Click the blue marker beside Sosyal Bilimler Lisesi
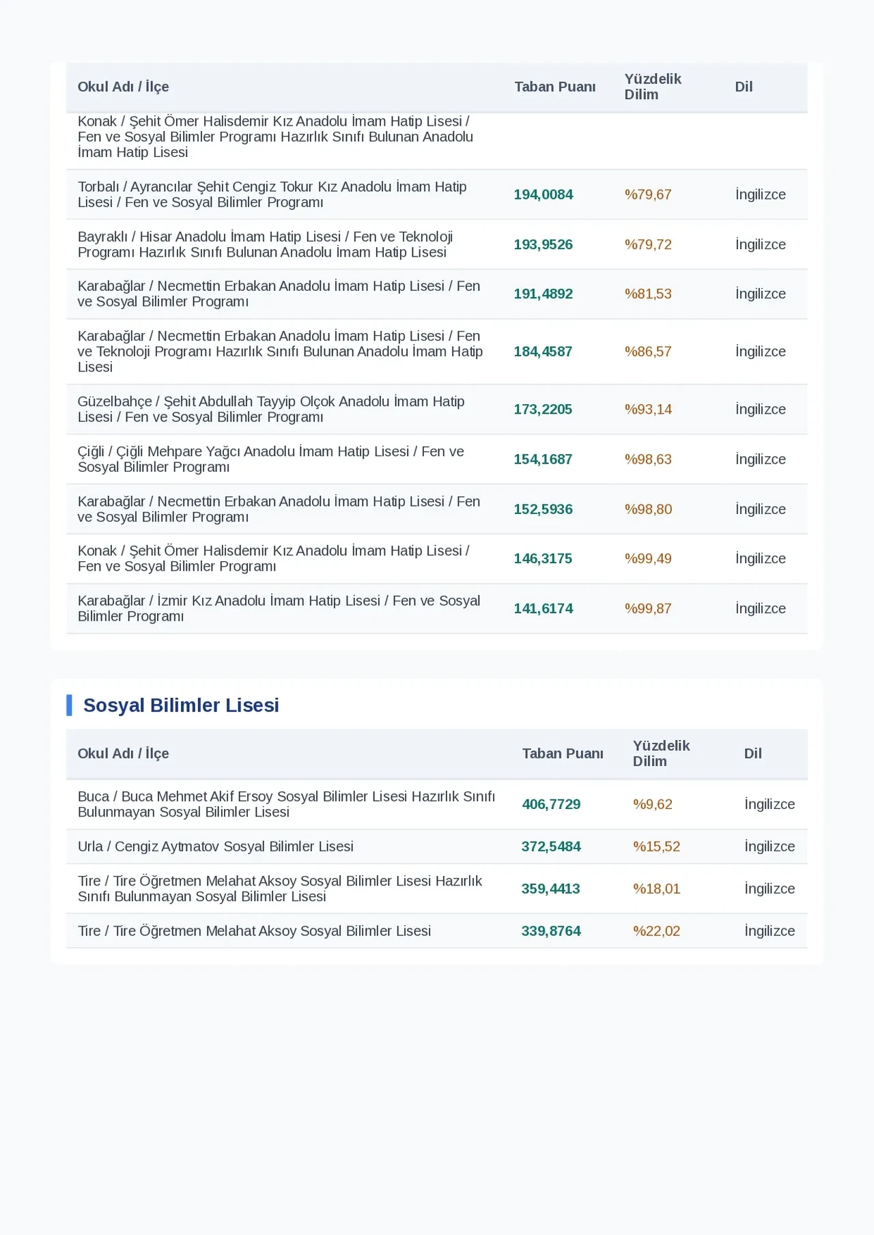 pyautogui.click(x=69, y=705)
